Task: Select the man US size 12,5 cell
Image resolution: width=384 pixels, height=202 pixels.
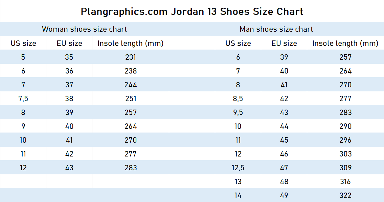Action: pos(238,168)
